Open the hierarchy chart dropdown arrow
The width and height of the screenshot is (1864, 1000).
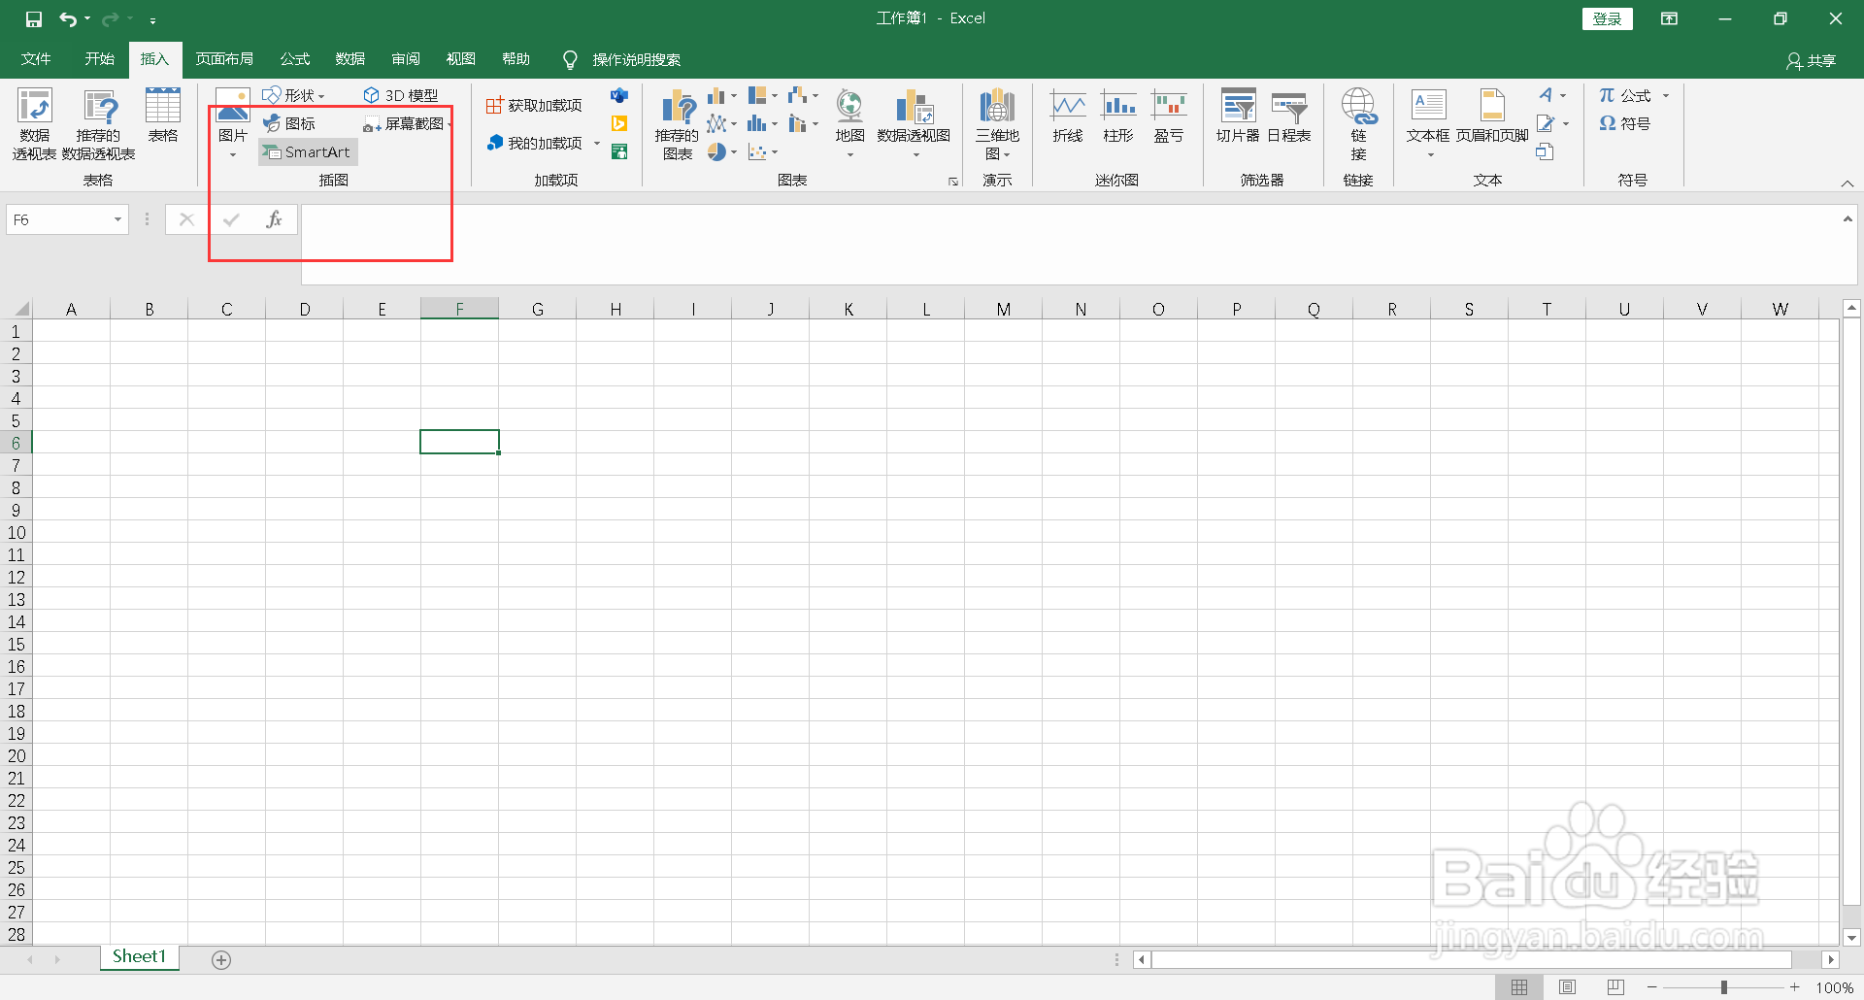pos(775,96)
